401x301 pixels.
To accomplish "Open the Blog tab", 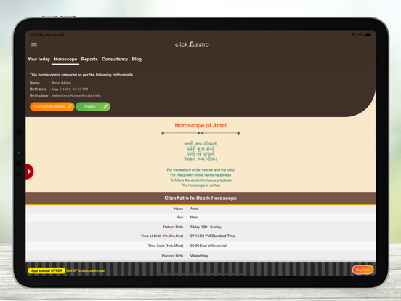I will pos(137,59).
